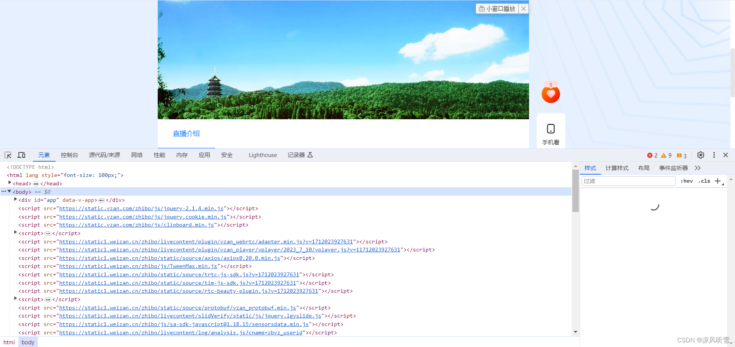Switch to the 网络 tab
Image resolution: width=735 pixels, height=347 pixels.
point(137,155)
